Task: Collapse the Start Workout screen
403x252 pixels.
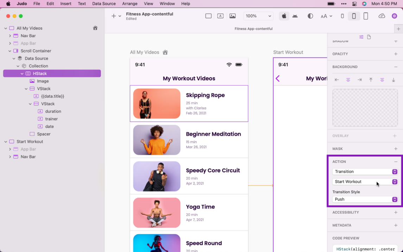Action: tap(6, 141)
